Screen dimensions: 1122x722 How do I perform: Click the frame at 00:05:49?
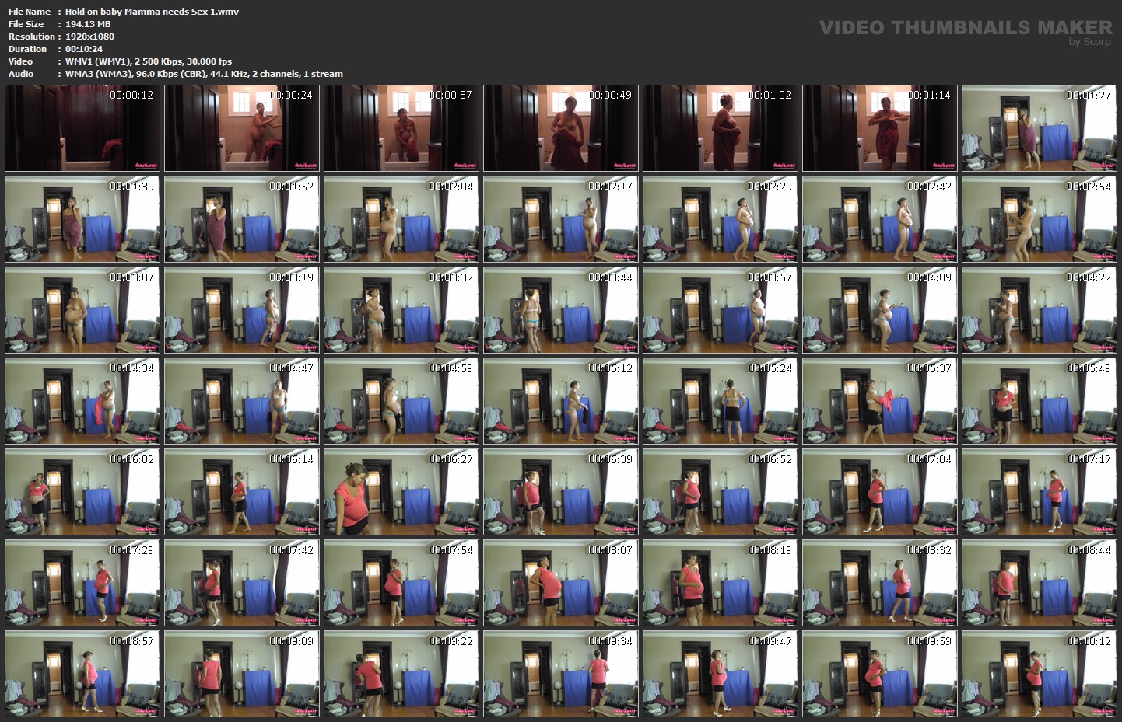pyautogui.click(x=1040, y=401)
